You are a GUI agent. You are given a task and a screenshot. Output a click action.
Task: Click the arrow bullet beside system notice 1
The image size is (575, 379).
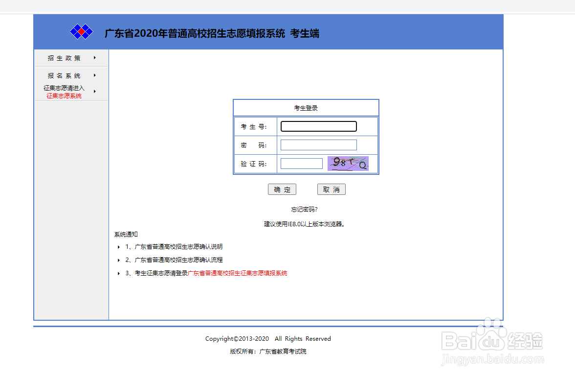pos(119,246)
